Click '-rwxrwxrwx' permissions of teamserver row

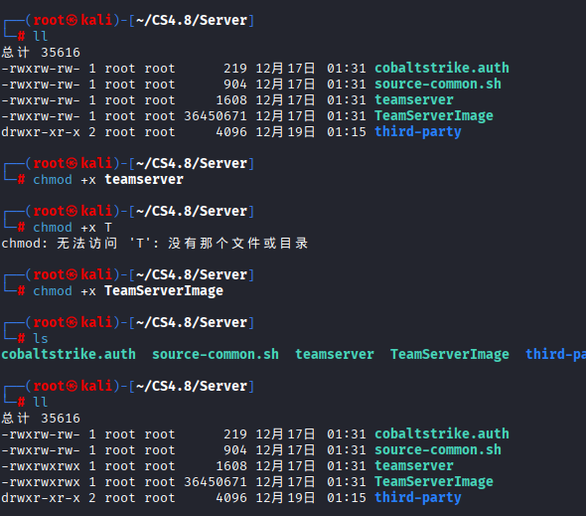coord(41,466)
